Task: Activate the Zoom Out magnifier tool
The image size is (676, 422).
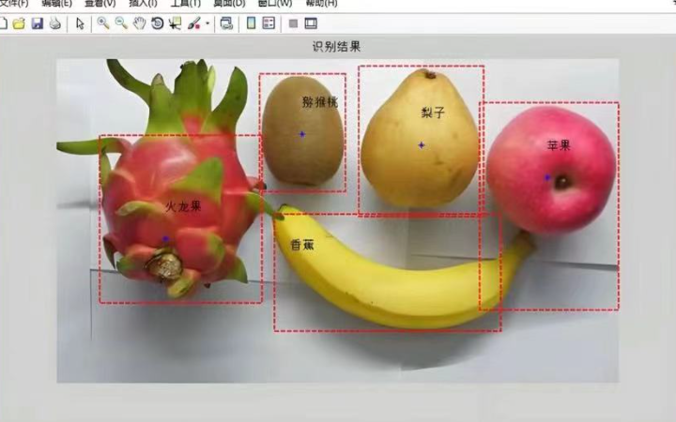Action: (120, 23)
